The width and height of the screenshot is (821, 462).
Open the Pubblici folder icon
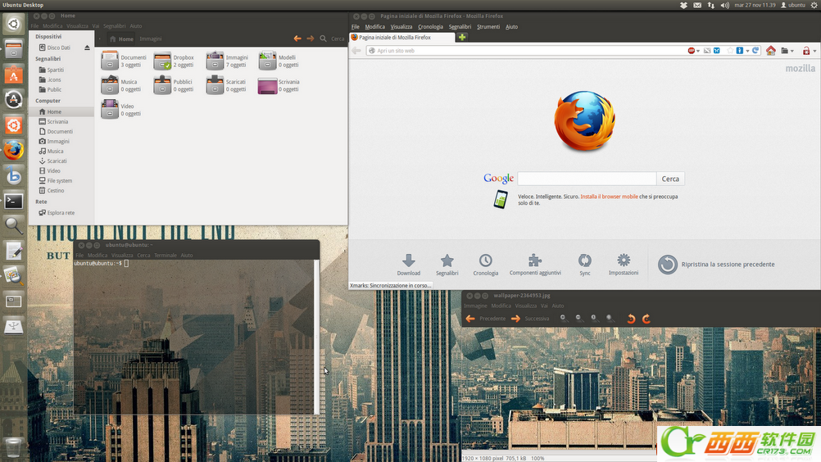(162, 84)
